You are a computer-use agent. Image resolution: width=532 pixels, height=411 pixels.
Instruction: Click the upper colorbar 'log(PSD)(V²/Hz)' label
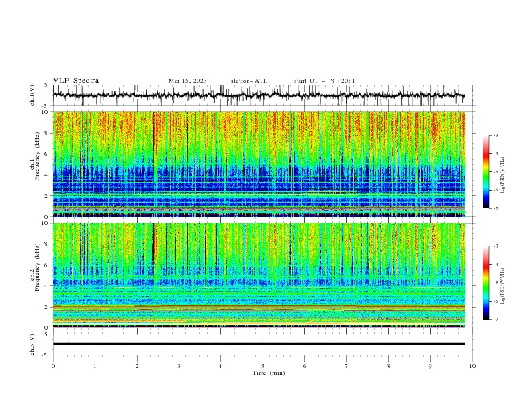pyautogui.click(x=502, y=175)
